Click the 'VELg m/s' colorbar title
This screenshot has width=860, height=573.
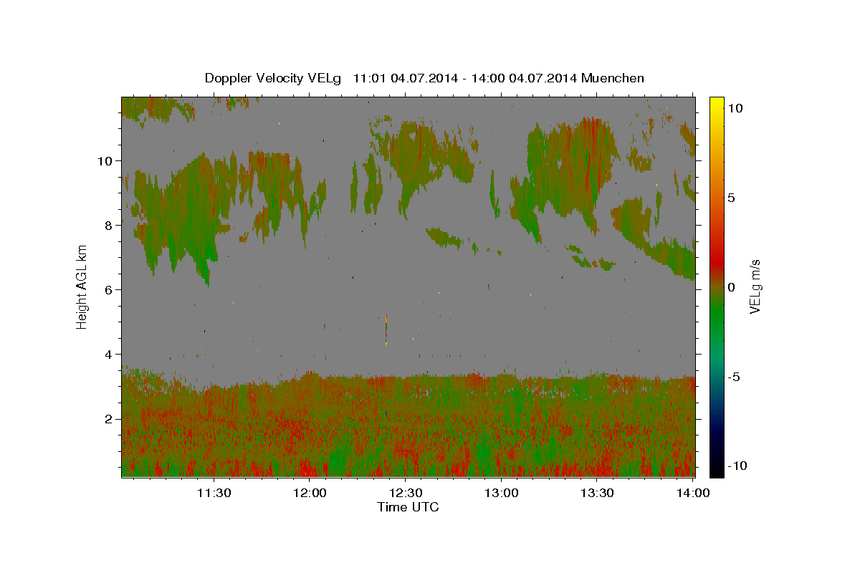coord(756,286)
